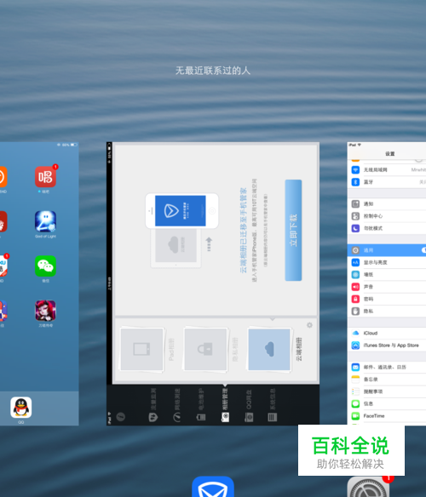
Task: Open 声音 sounds row in Settings
Action: click(387, 287)
